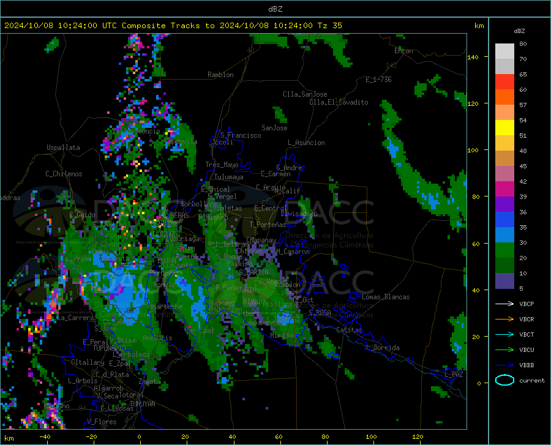The height and width of the screenshot is (445, 551).
Task: Select the magenta 39 dBZ color swatch
Action: (504, 189)
